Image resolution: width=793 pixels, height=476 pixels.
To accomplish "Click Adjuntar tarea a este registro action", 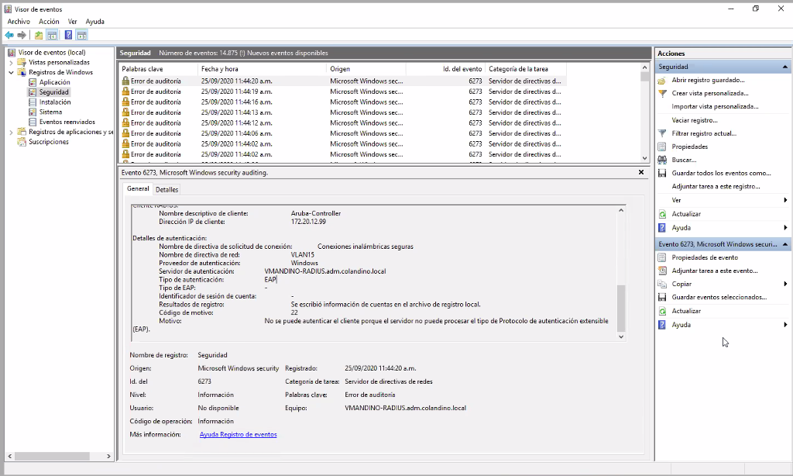I will tap(716, 186).
